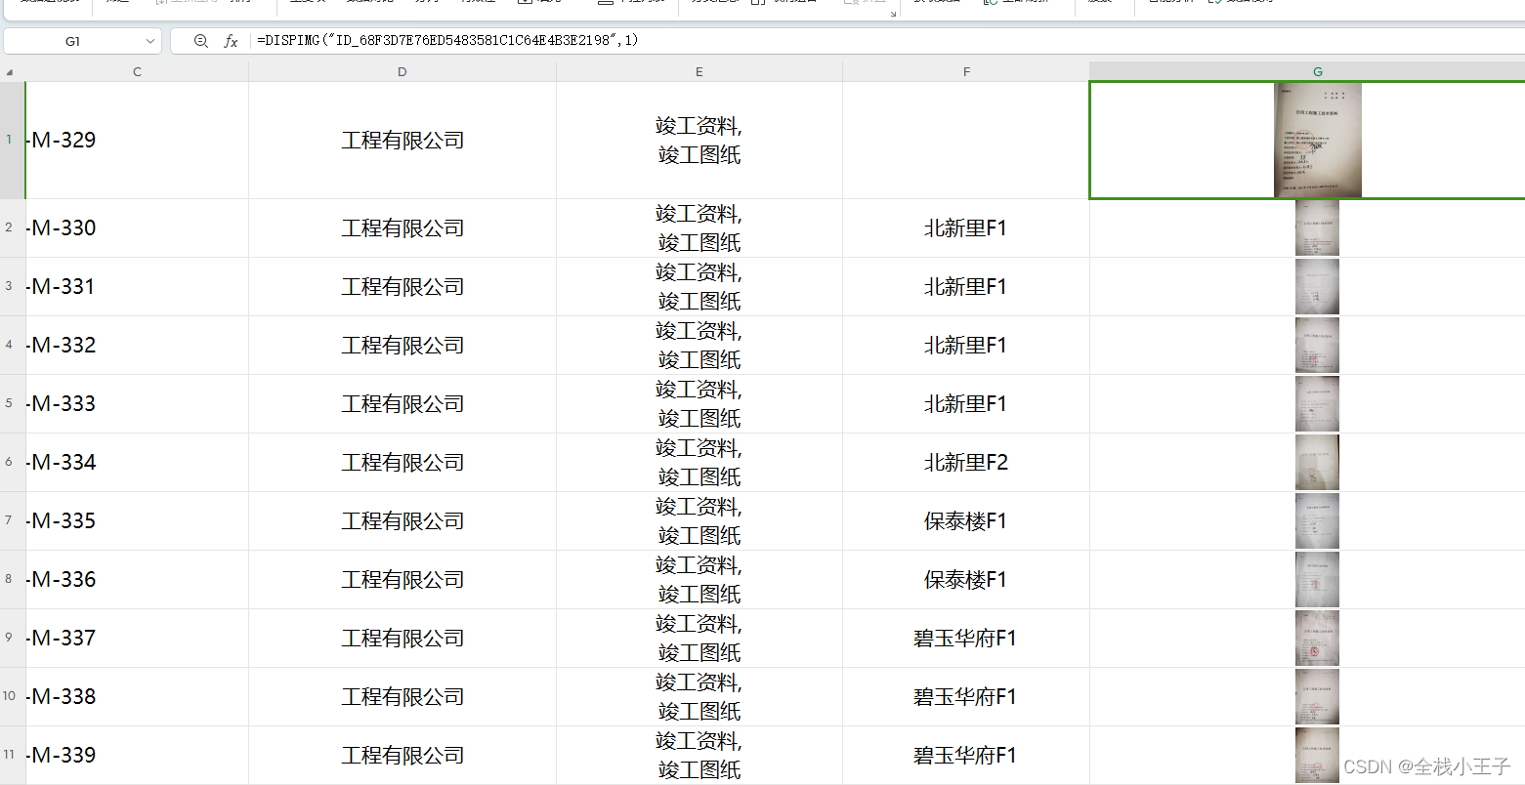
Task: Select cell C2 showing -M-330
Action: tap(137, 227)
